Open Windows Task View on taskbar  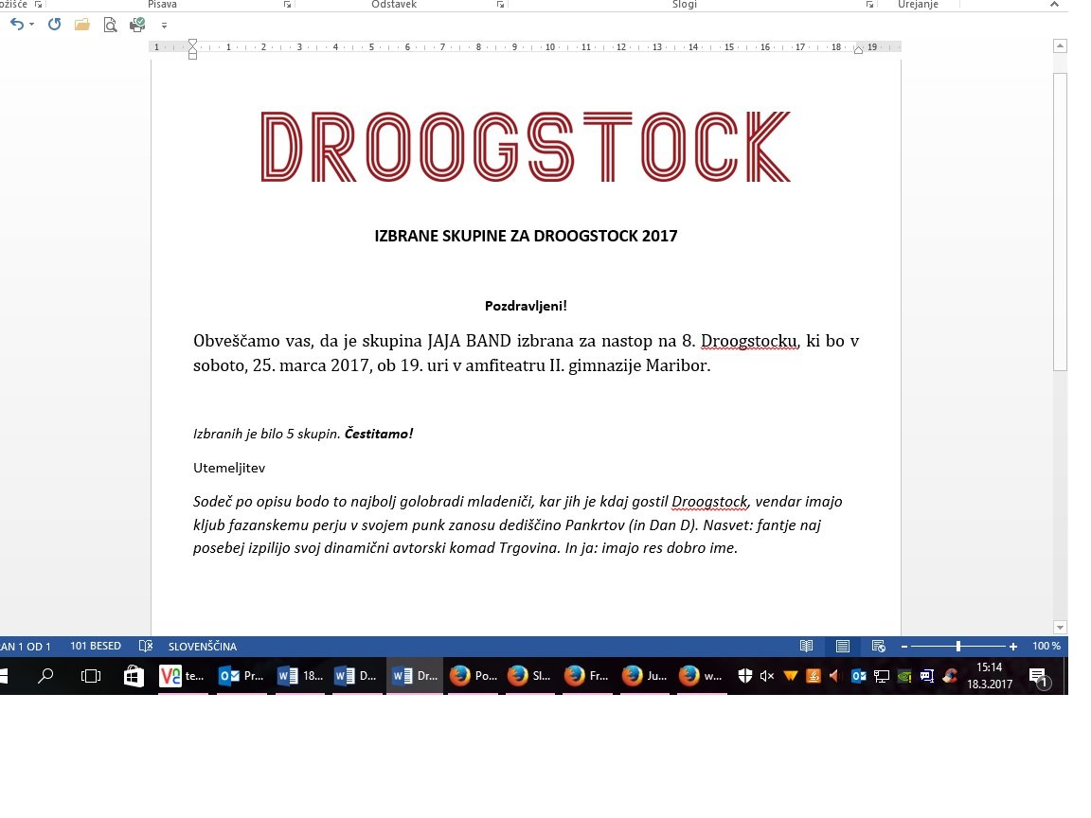click(90, 676)
